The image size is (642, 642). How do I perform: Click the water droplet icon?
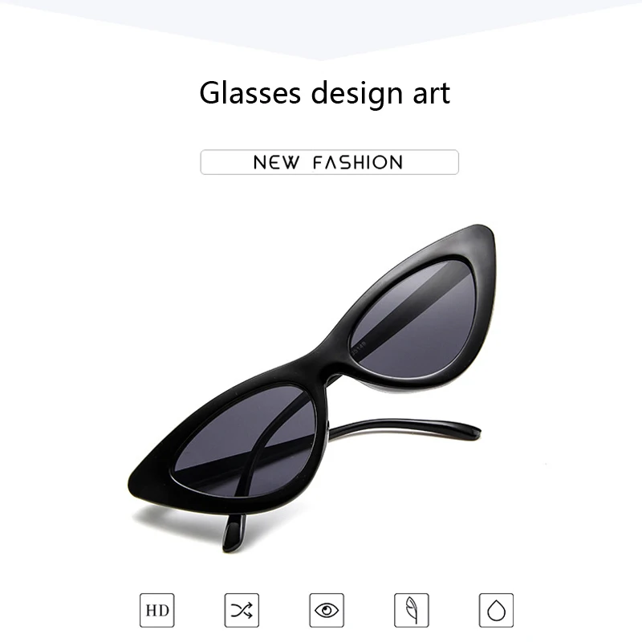click(x=496, y=610)
